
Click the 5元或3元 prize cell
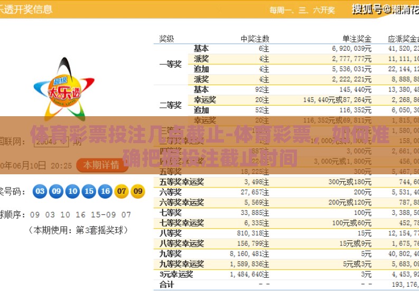click(x=357, y=264)
